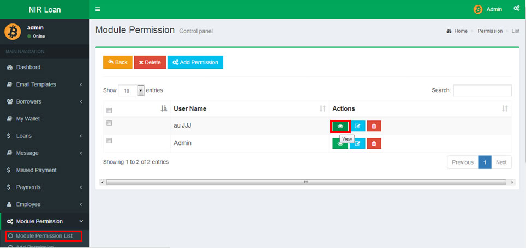
Task: Tick the checkbox for Admin row
Action: coord(109,141)
